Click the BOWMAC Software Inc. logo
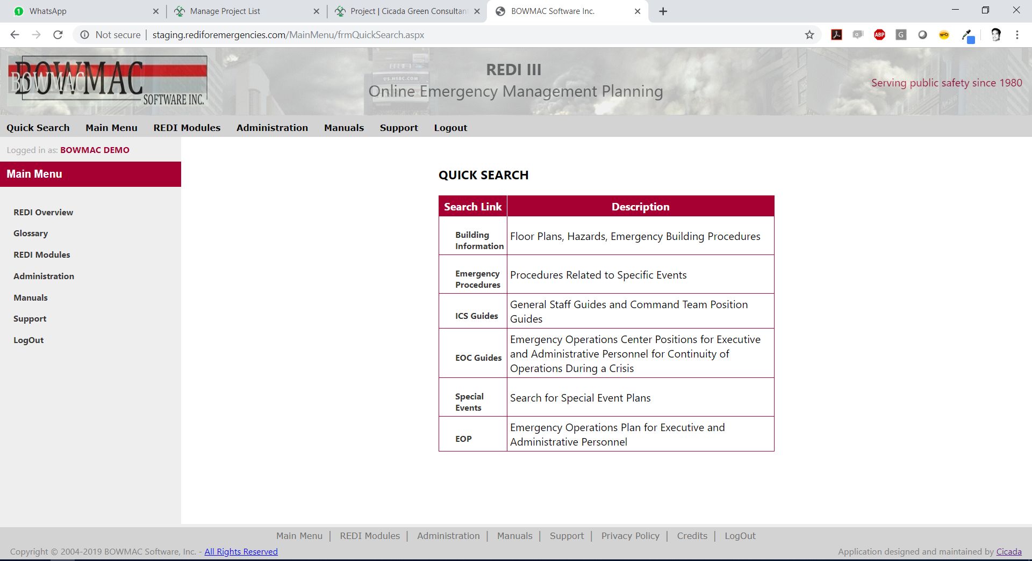 [107, 81]
